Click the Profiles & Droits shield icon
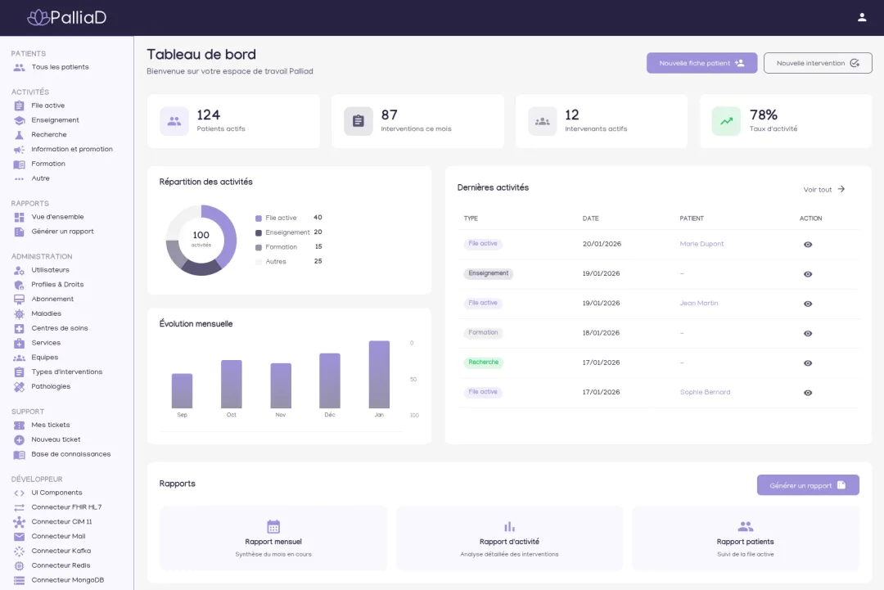The width and height of the screenshot is (884, 590). point(19,285)
